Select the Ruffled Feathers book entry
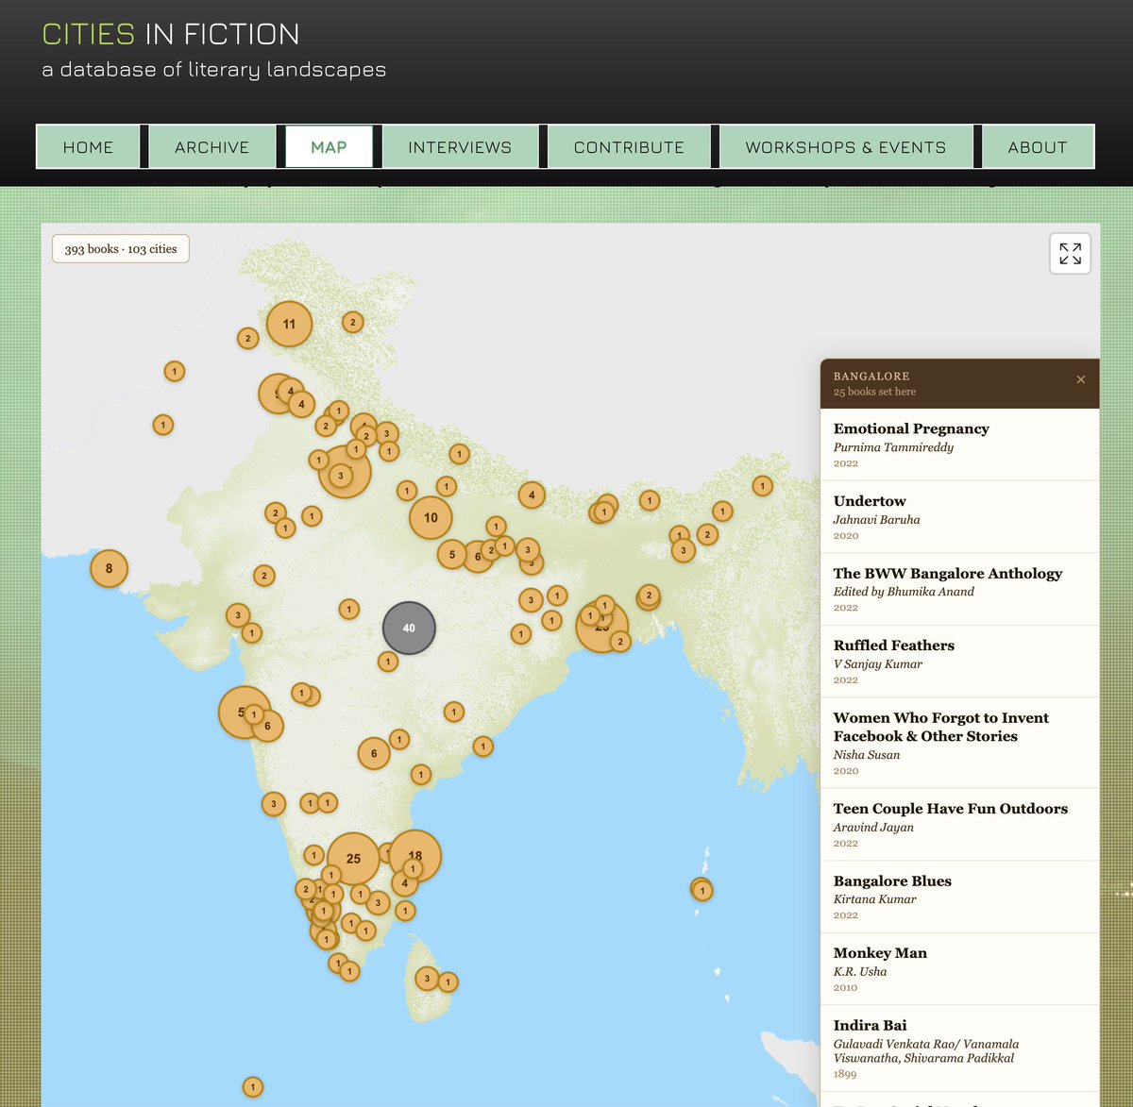This screenshot has height=1107, width=1133. (x=959, y=662)
